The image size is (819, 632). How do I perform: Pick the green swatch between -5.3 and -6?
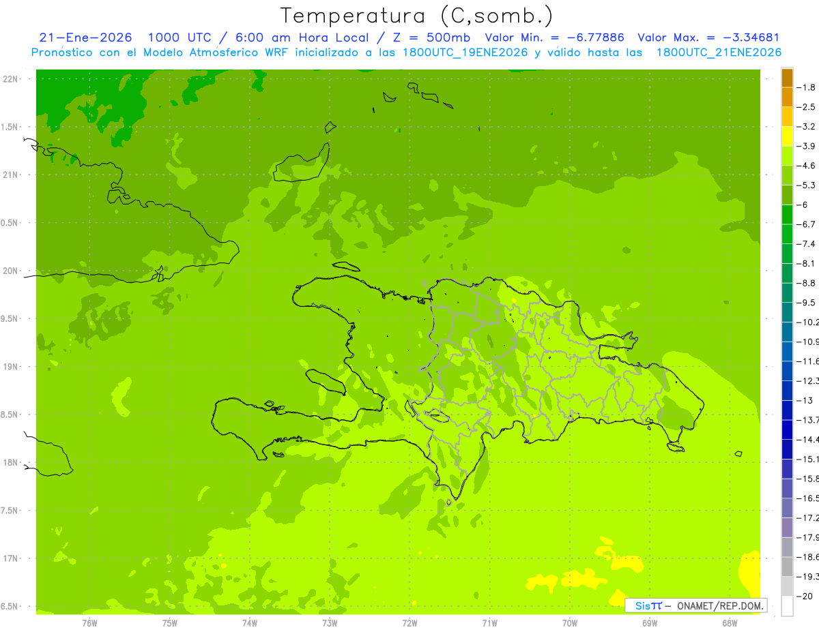787,195
